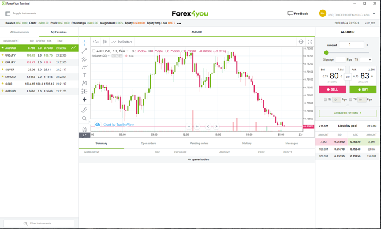Toggle chart fullscreen mode icon
The width and height of the screenshot is (381, 229).
click(310, 42)
